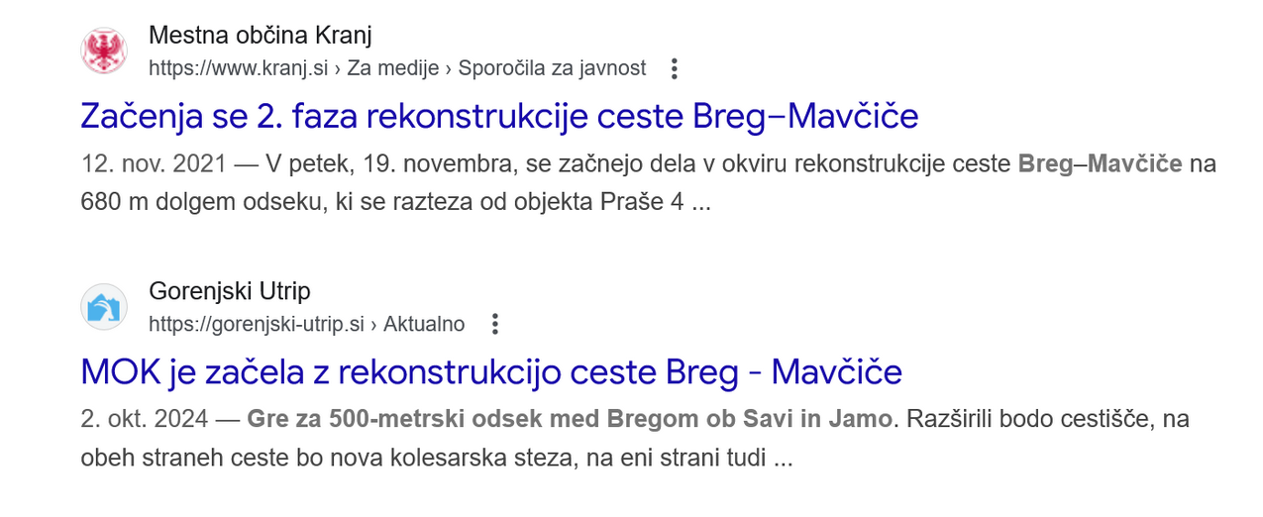Click the Gorenjski Utrip site name

[229, 291]
